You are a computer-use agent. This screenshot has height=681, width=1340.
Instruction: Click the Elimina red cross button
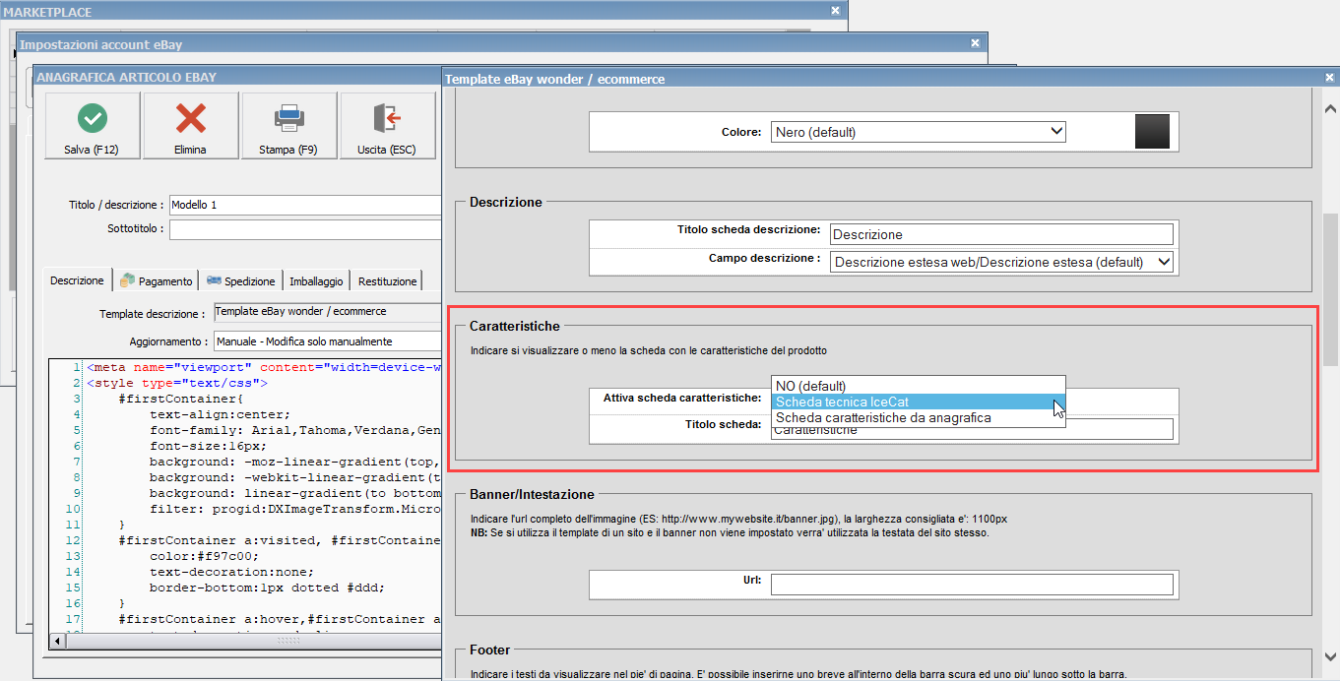(190, 126)
